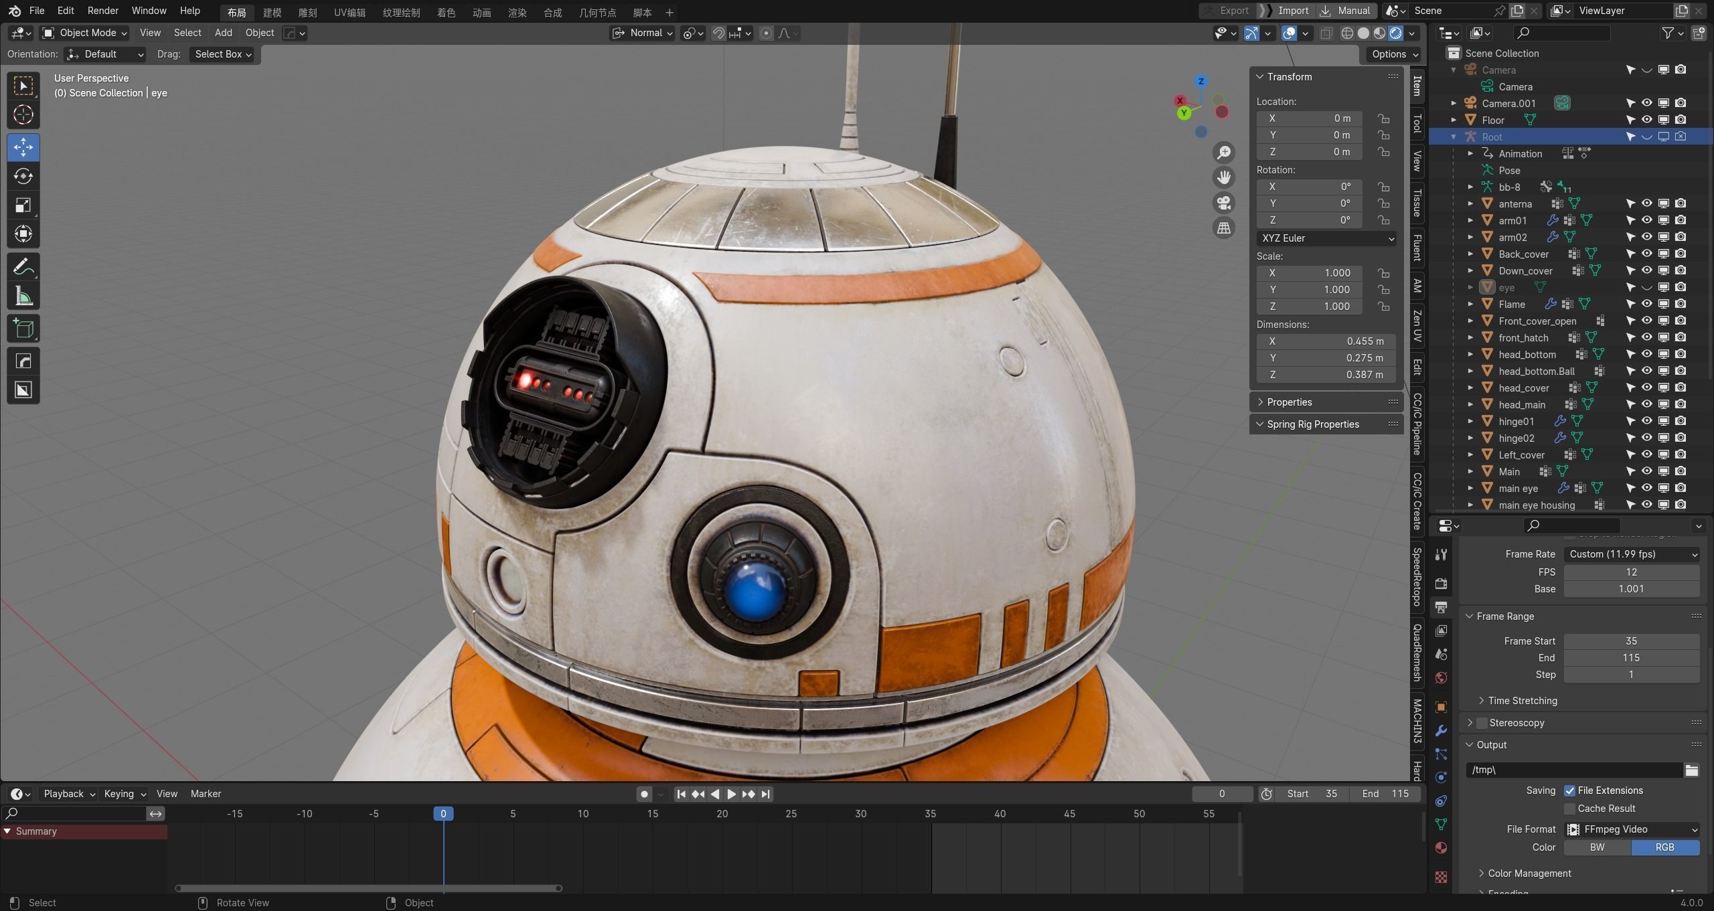Switch to solid viewport shading
This screenshot has height=911, width=1714.
1363,33
